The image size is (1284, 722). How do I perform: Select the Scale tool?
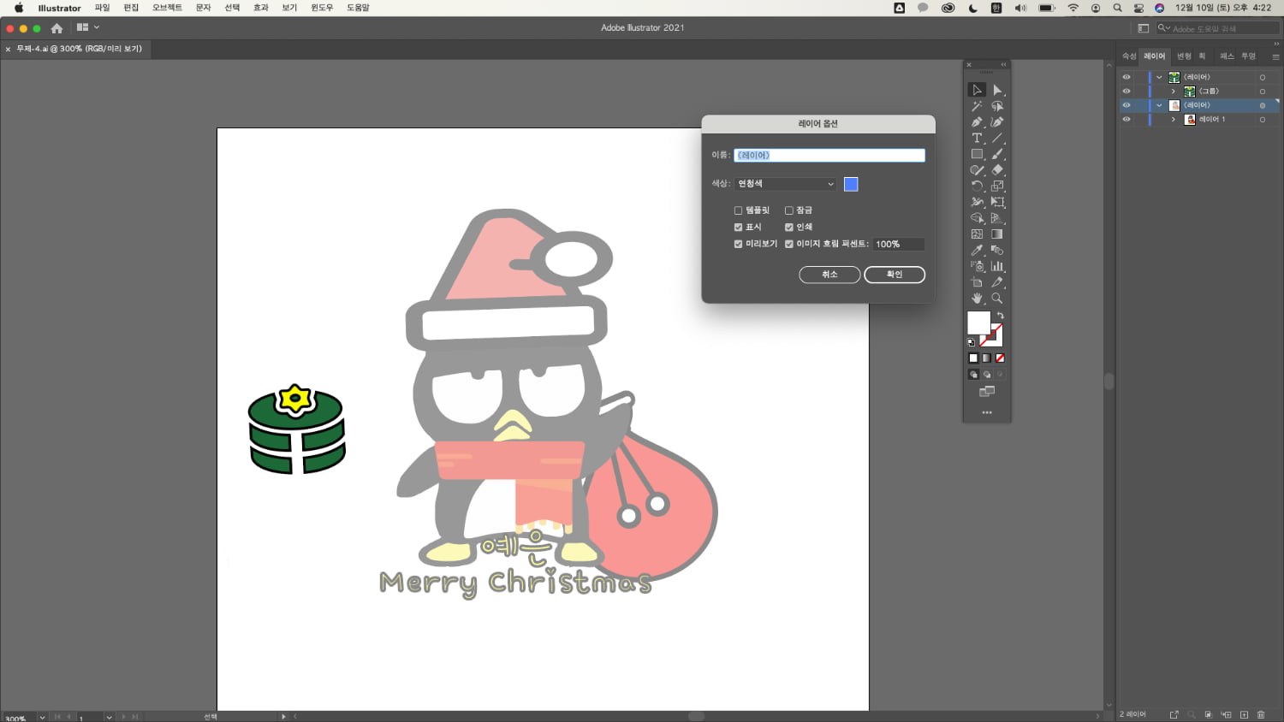click(997, 186)
